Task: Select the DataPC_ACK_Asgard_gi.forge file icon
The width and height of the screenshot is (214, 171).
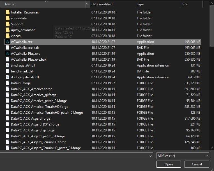Action: pyautogui.click(x=8, y=130)
